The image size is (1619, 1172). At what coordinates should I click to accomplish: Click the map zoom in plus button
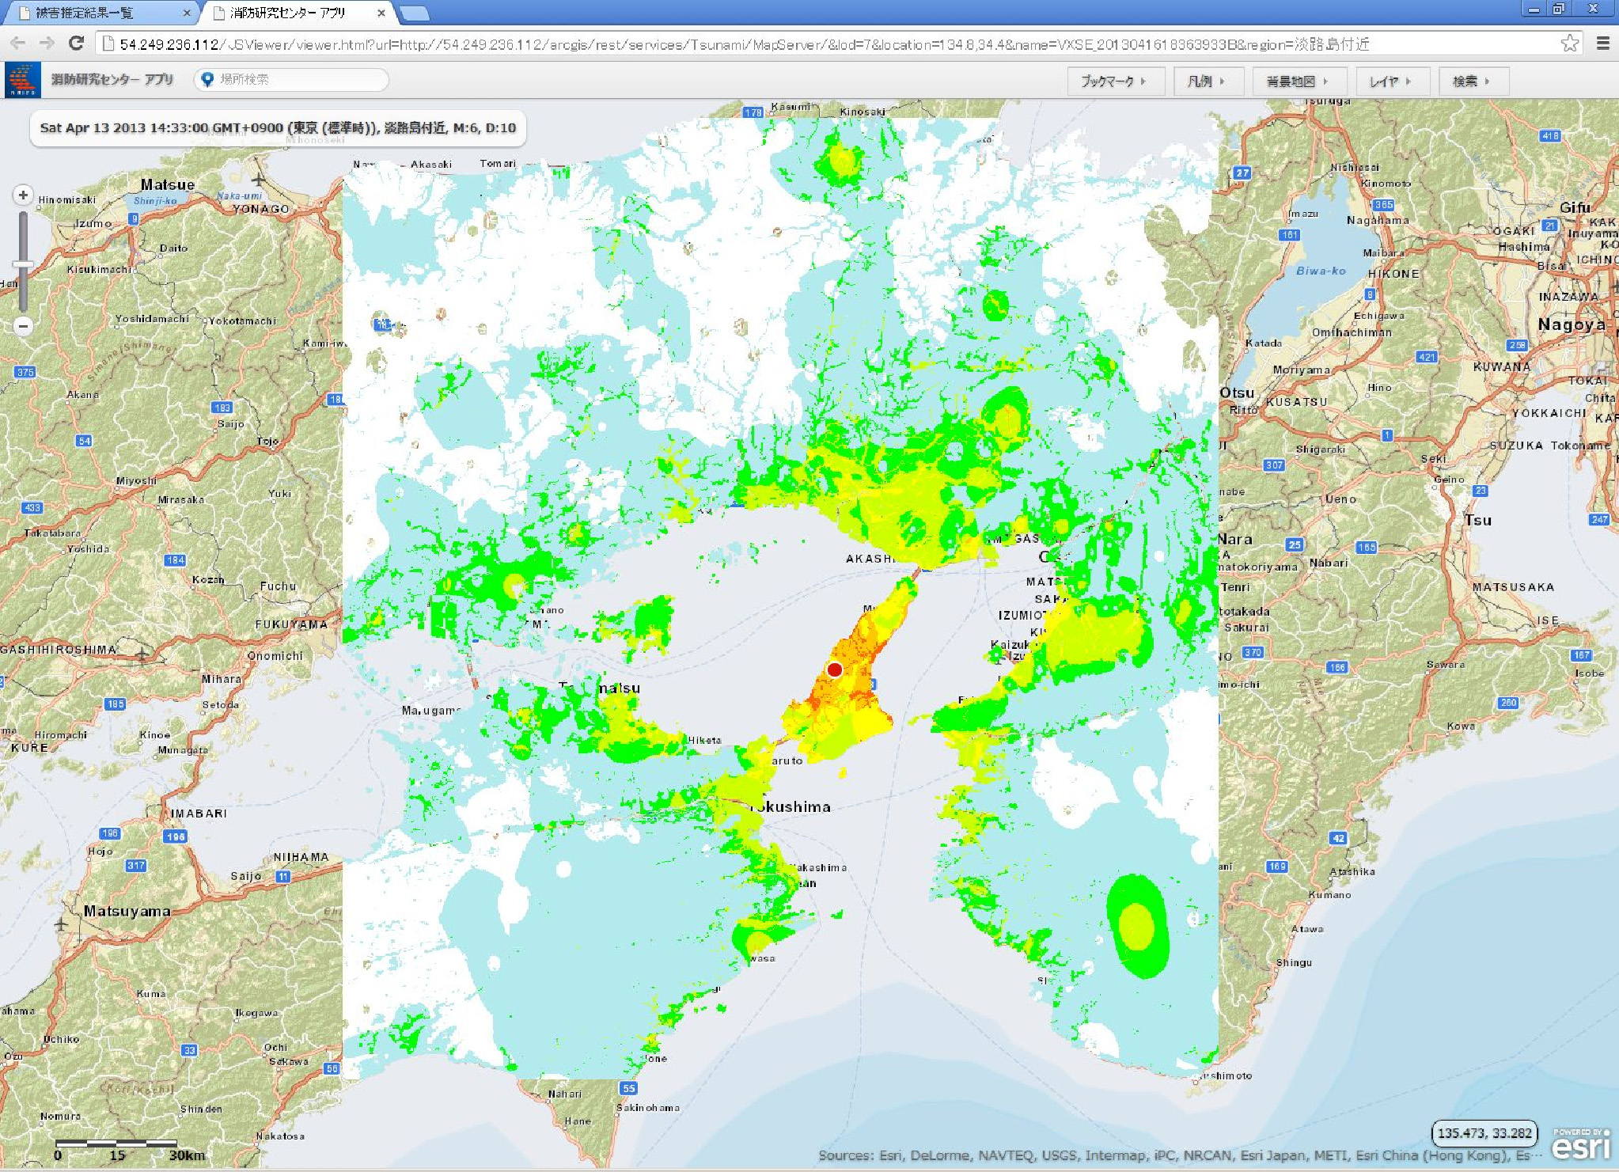point(23,195)
